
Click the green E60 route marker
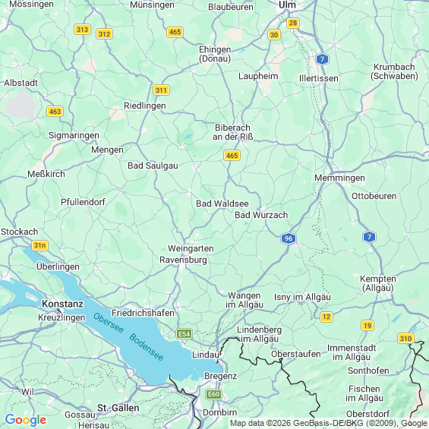click(213, 394)
